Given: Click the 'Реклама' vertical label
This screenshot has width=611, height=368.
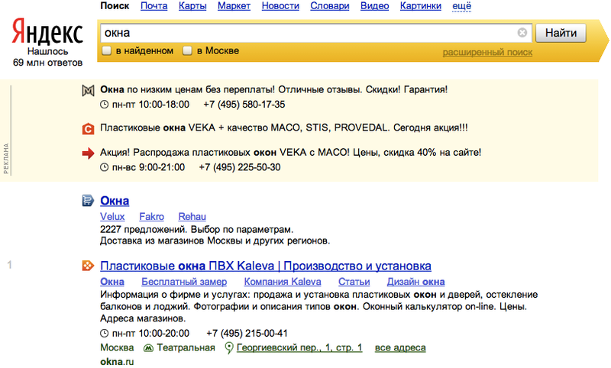Looking at the screenshot, I should [6, 158].
